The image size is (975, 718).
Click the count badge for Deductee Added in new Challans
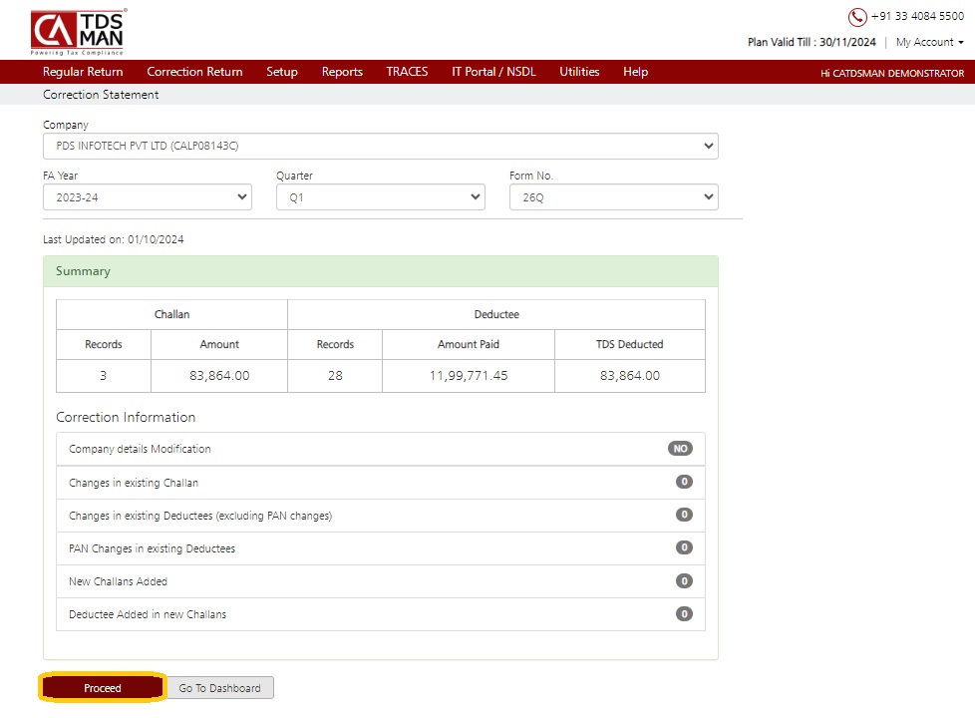pos(684,614)
